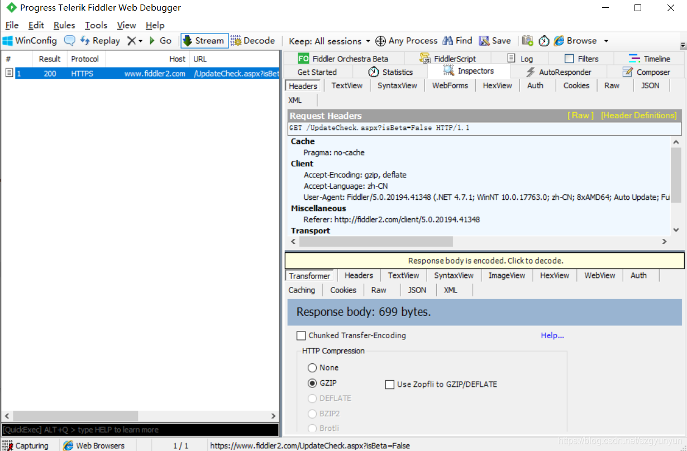Open the response Caching tab
This screenshot has width=687, height=451.
302,290
